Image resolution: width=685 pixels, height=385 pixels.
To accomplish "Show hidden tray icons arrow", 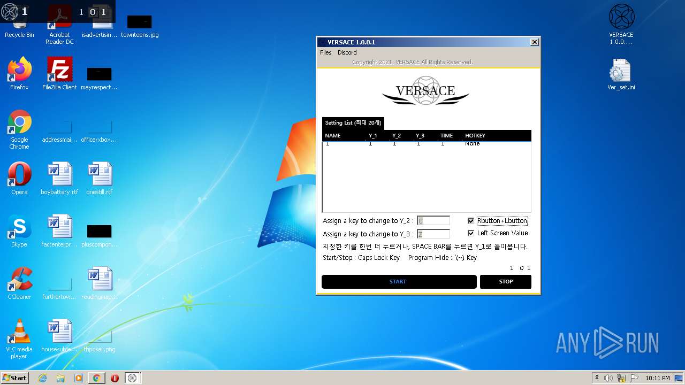I will [597, 378].
